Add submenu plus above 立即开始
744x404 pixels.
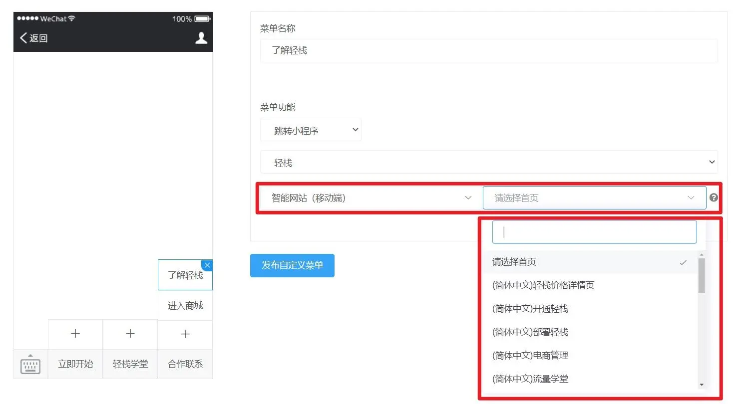point(75,334)
